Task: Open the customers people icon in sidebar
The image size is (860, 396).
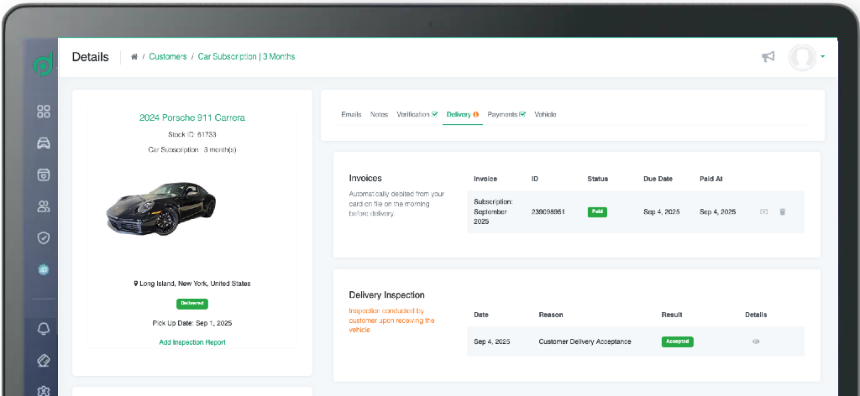Action: click(x=44, y=206)
